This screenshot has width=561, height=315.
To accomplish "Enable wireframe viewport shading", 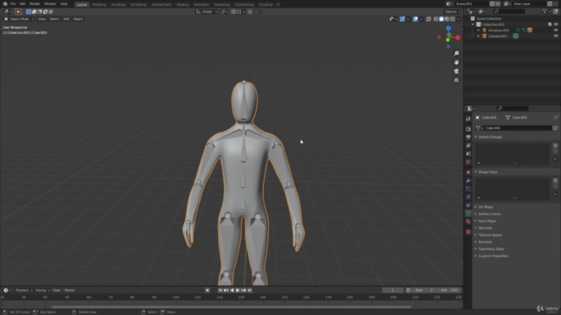I will [436, 19].
